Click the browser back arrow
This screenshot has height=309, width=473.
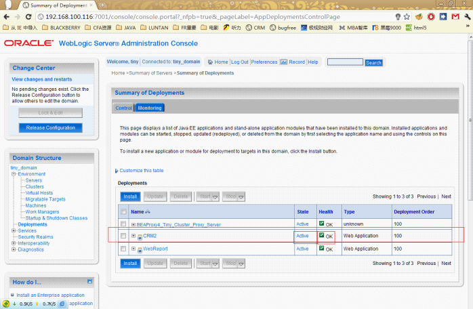7,17
